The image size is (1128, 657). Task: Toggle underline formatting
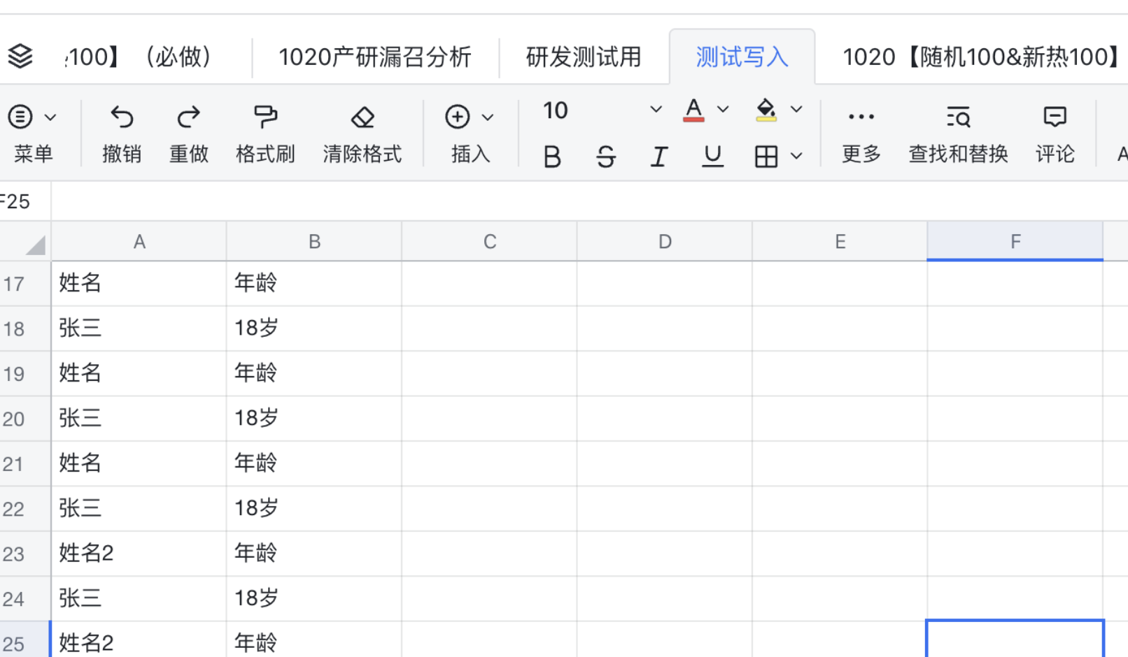point(712,156)
